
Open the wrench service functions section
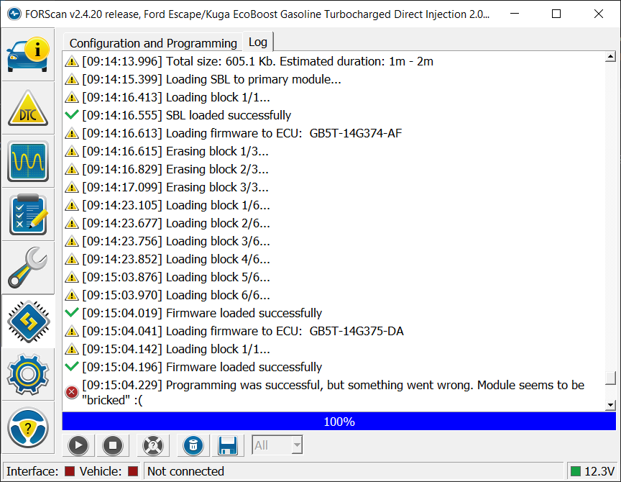28,268
